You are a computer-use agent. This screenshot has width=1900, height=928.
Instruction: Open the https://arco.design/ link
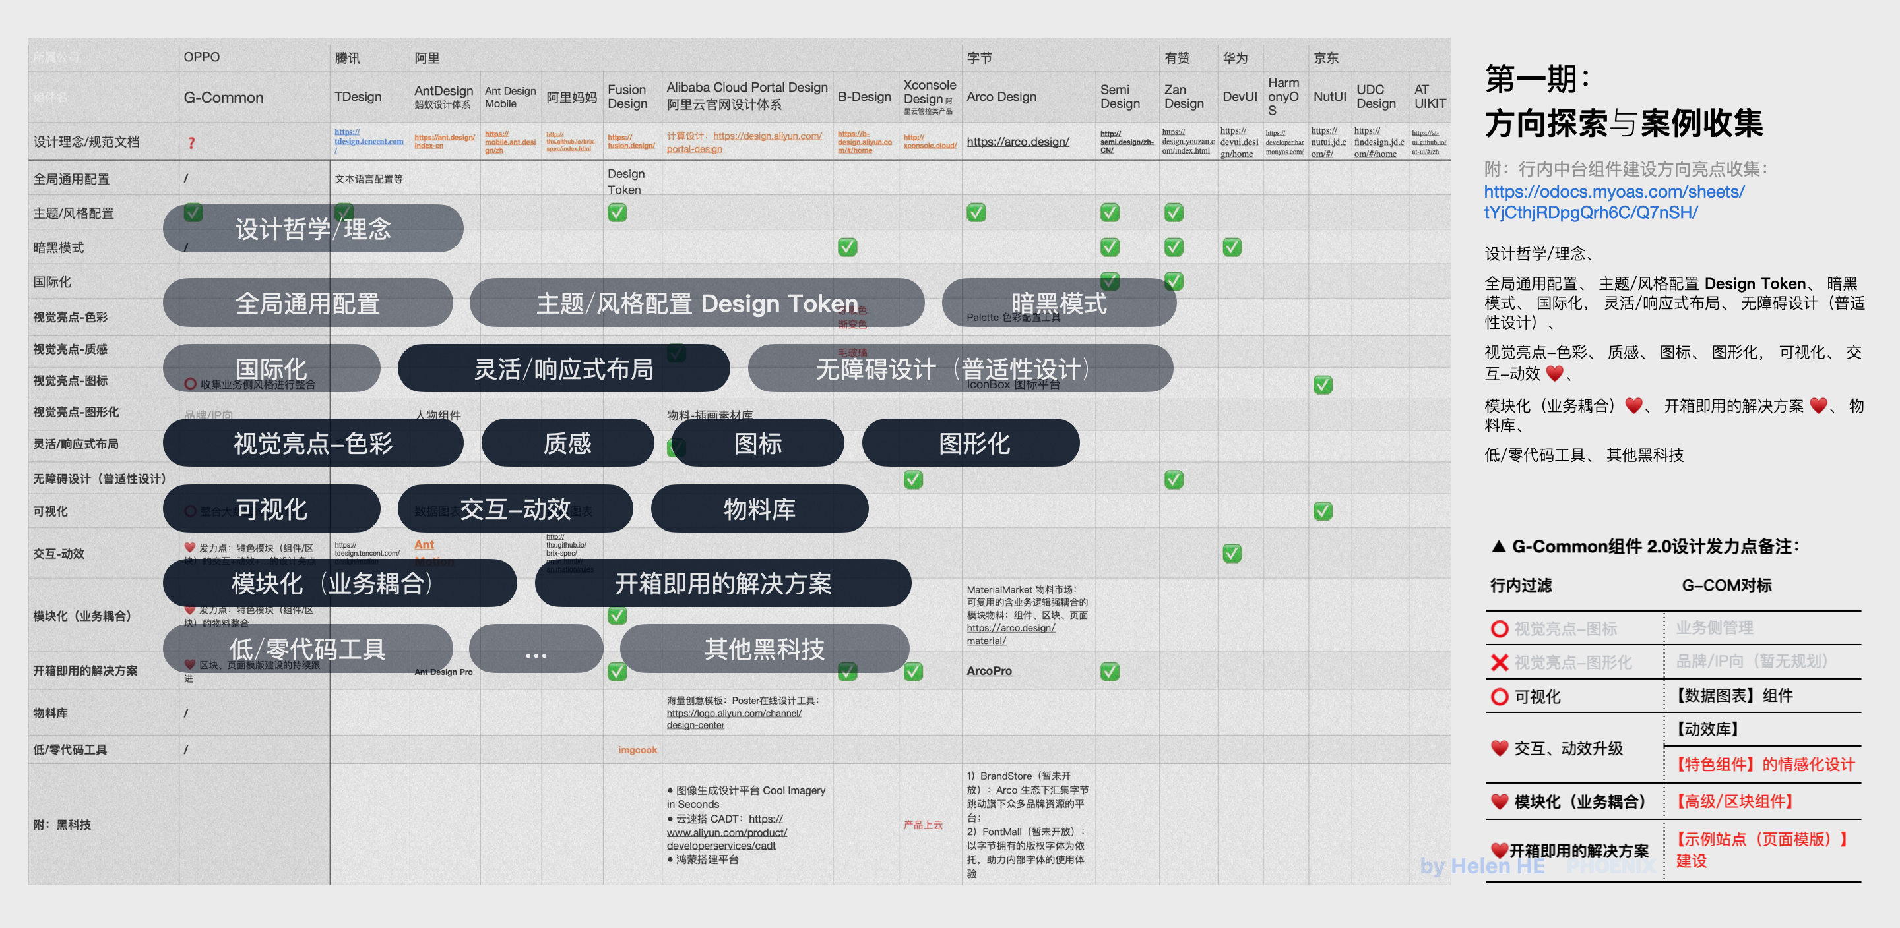pyautogui.click(x=1018, y=142)
